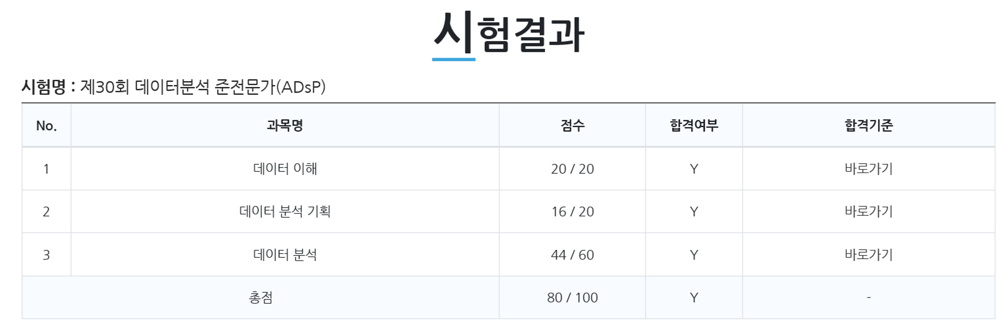This screenshot has width=1008, height=325.
Task: Click the 80 / 100 total score
Action: [573, 297]
